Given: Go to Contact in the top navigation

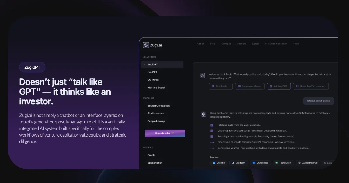Looking at the screenshot, I should coord(226,44).
